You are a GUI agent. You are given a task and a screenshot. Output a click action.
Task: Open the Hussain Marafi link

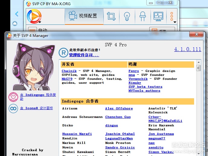77,134
